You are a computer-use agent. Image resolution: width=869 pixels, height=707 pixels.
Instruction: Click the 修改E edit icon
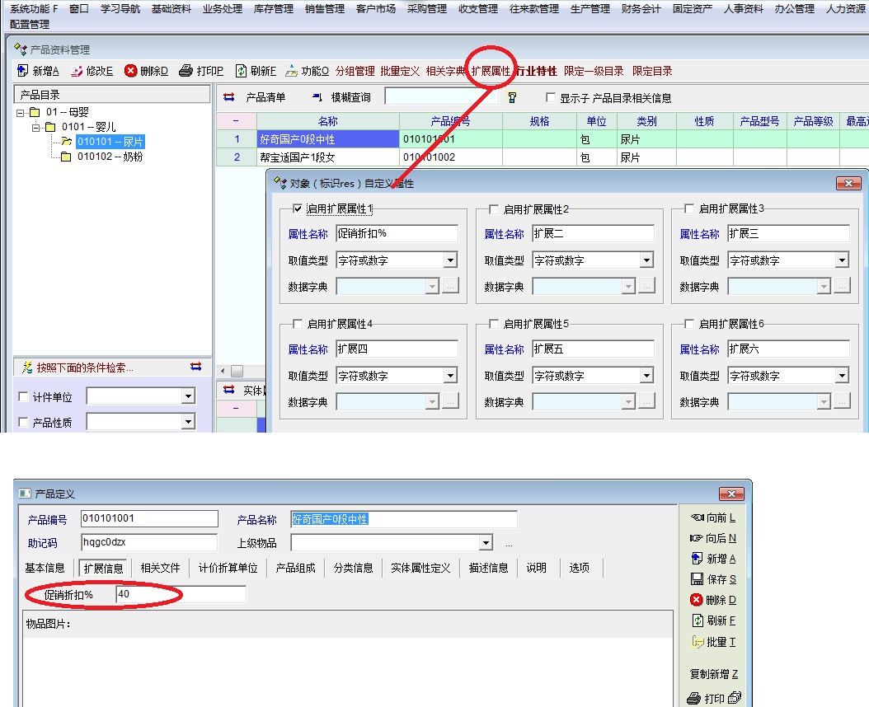77,72
